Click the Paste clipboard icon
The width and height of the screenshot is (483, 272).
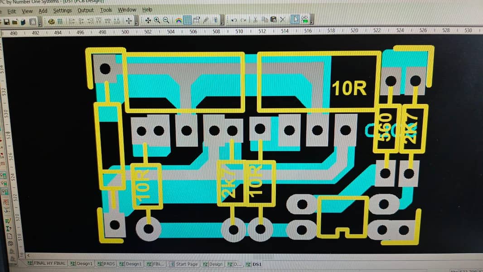click(273, 19)
